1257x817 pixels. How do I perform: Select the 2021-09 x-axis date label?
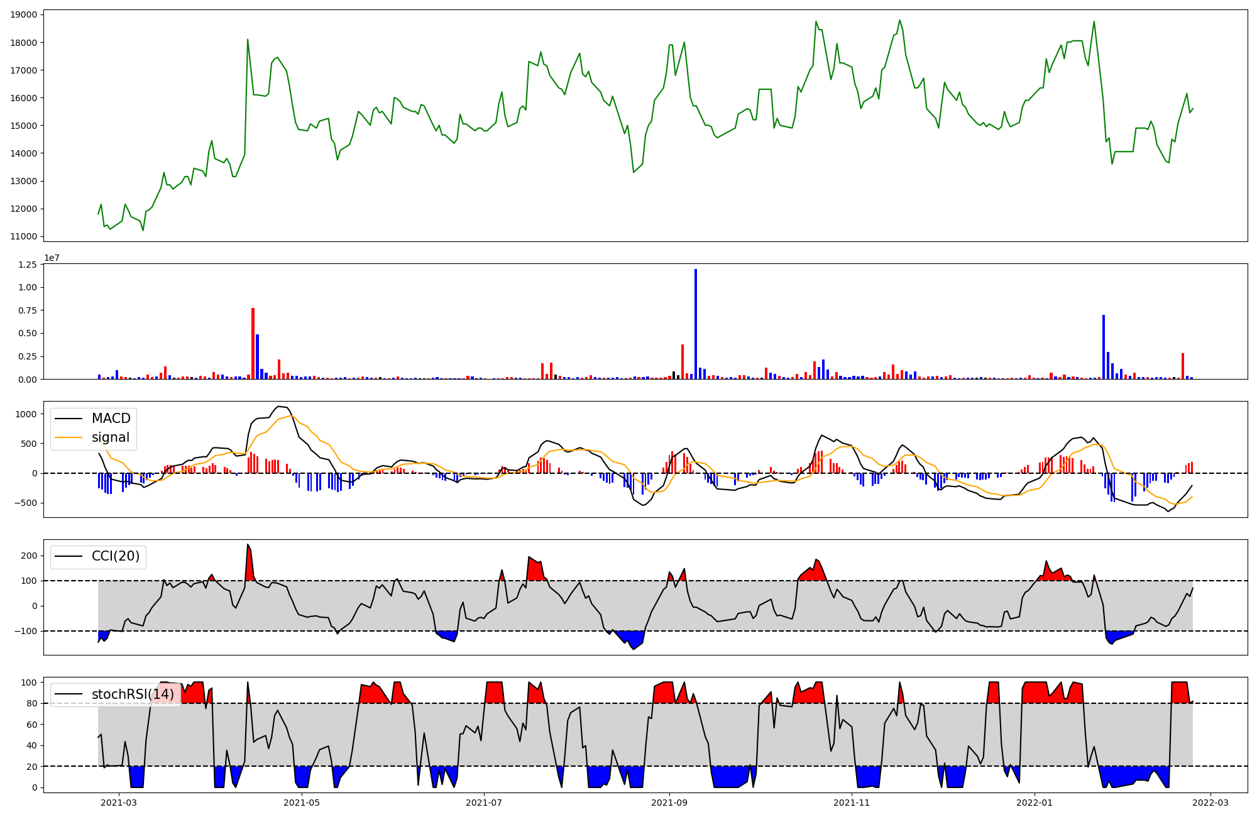[669, 803]
